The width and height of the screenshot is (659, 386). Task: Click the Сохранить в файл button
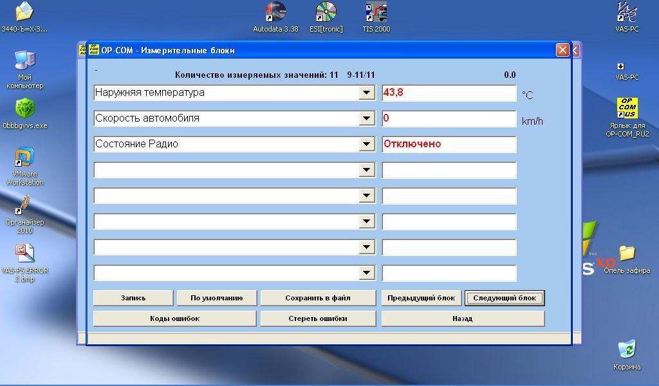click(318, 298)
